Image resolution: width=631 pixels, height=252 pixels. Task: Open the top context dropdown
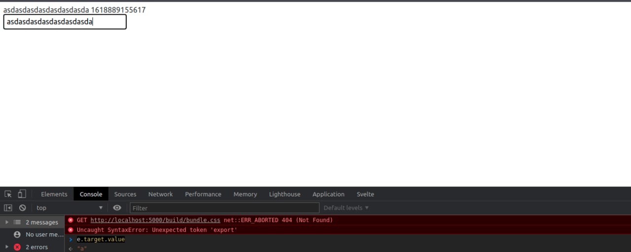[x=70, y=208]
